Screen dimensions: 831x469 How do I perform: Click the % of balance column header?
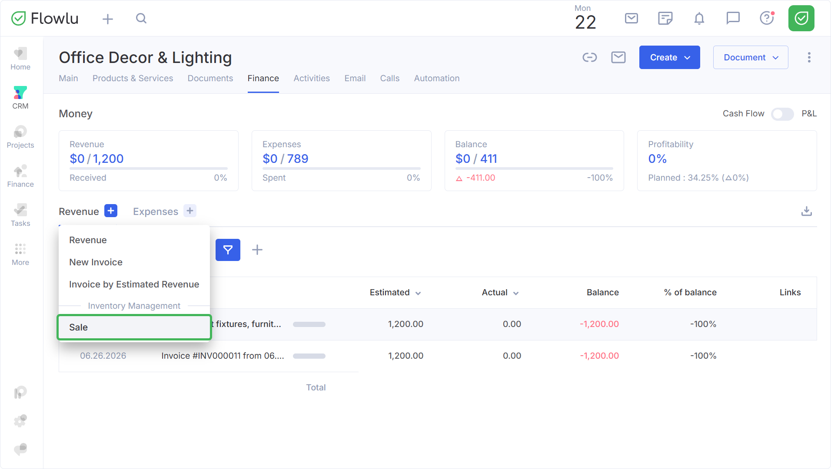click(690, 292)
